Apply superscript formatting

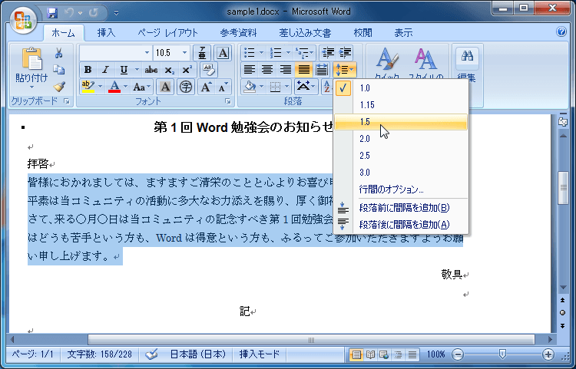(x=187, y=70)
